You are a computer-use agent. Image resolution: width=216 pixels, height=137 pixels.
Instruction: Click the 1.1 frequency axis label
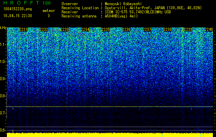(3, 45)
